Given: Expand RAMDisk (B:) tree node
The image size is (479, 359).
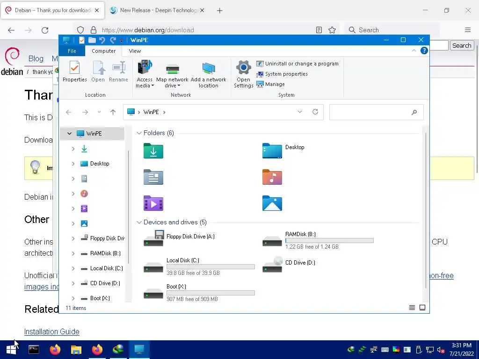Looking at the screenshot, I should point(73,253).
